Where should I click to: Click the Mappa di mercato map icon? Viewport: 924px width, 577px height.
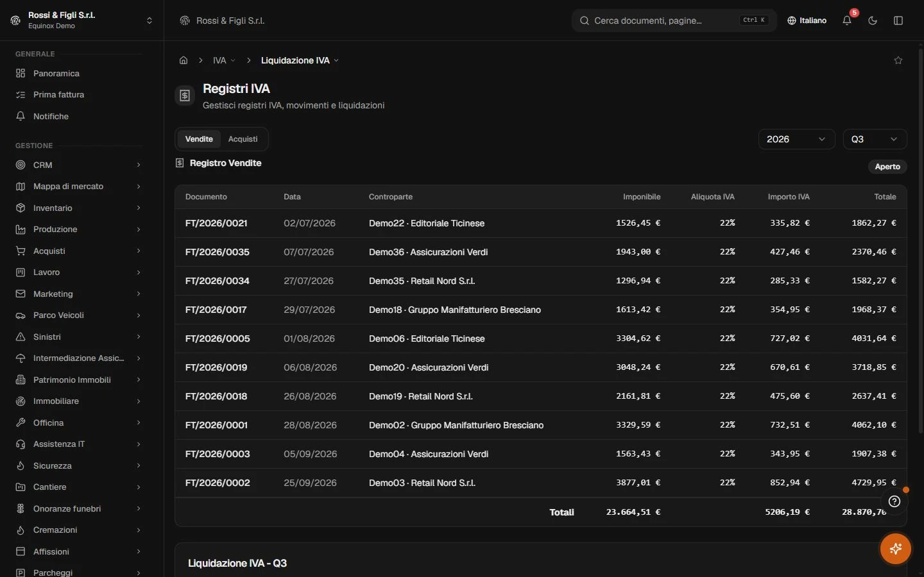coord(21,187)
